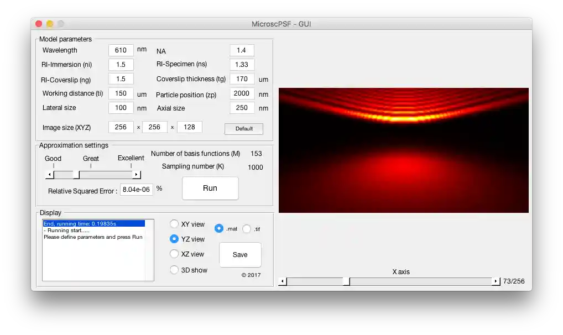563x335 pixels.
Task: Click the NA value field
Action: click(x=242, y=50)
